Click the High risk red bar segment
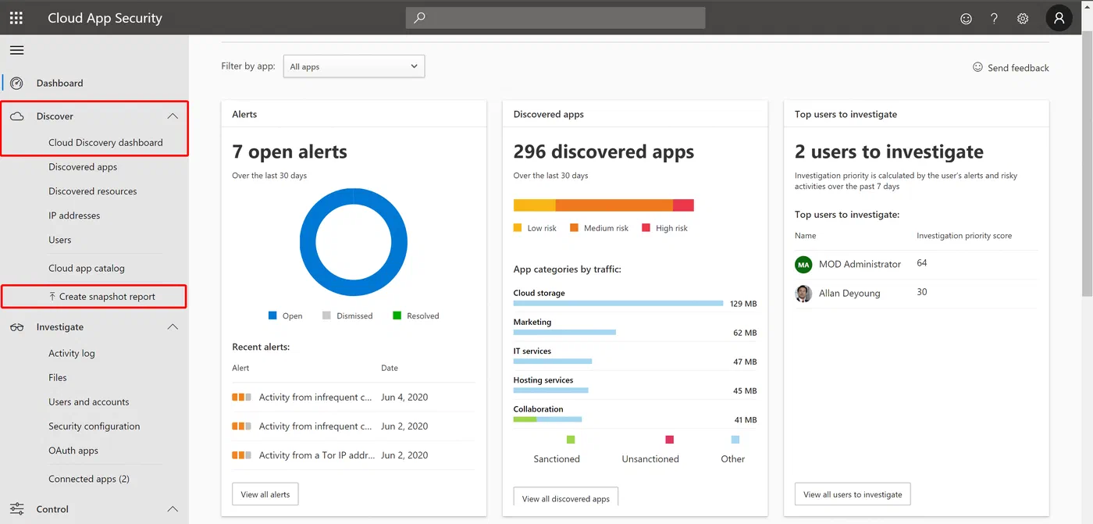This screenshot has width=1093, height=524. 683,205
